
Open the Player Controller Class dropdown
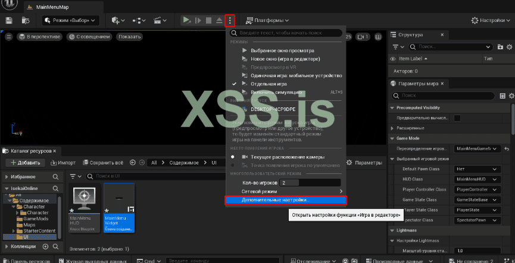(477, 189)
